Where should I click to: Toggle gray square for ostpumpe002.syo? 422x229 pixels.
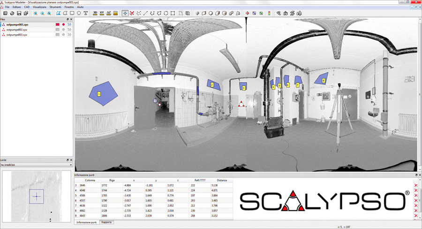click(57, 30)
